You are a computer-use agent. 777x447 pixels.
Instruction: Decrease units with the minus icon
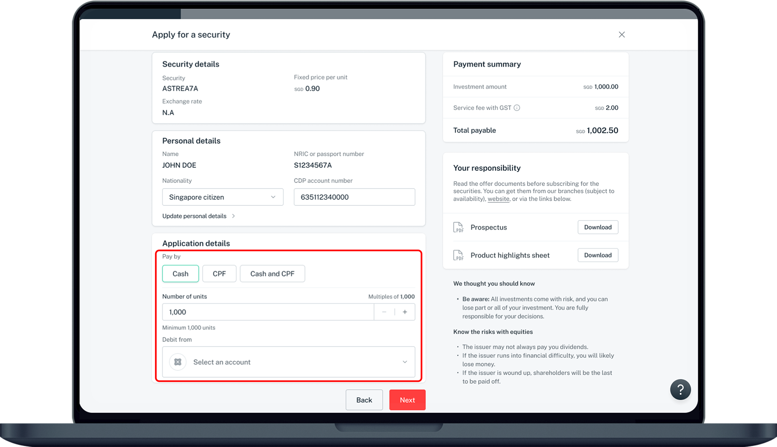click(384, 312)
